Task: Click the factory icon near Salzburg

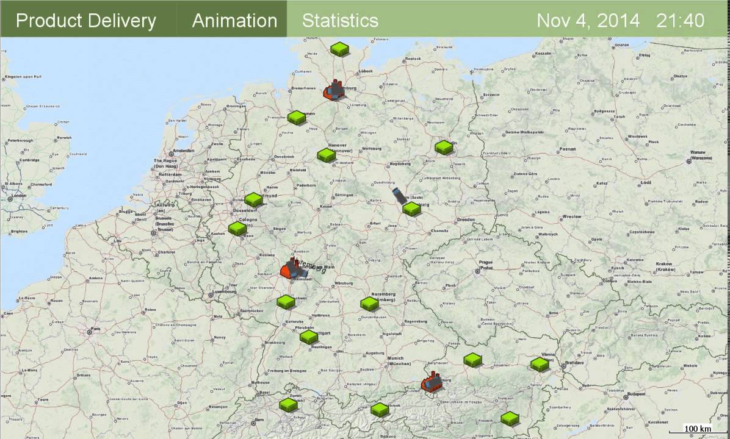Action: coord(432,382)
